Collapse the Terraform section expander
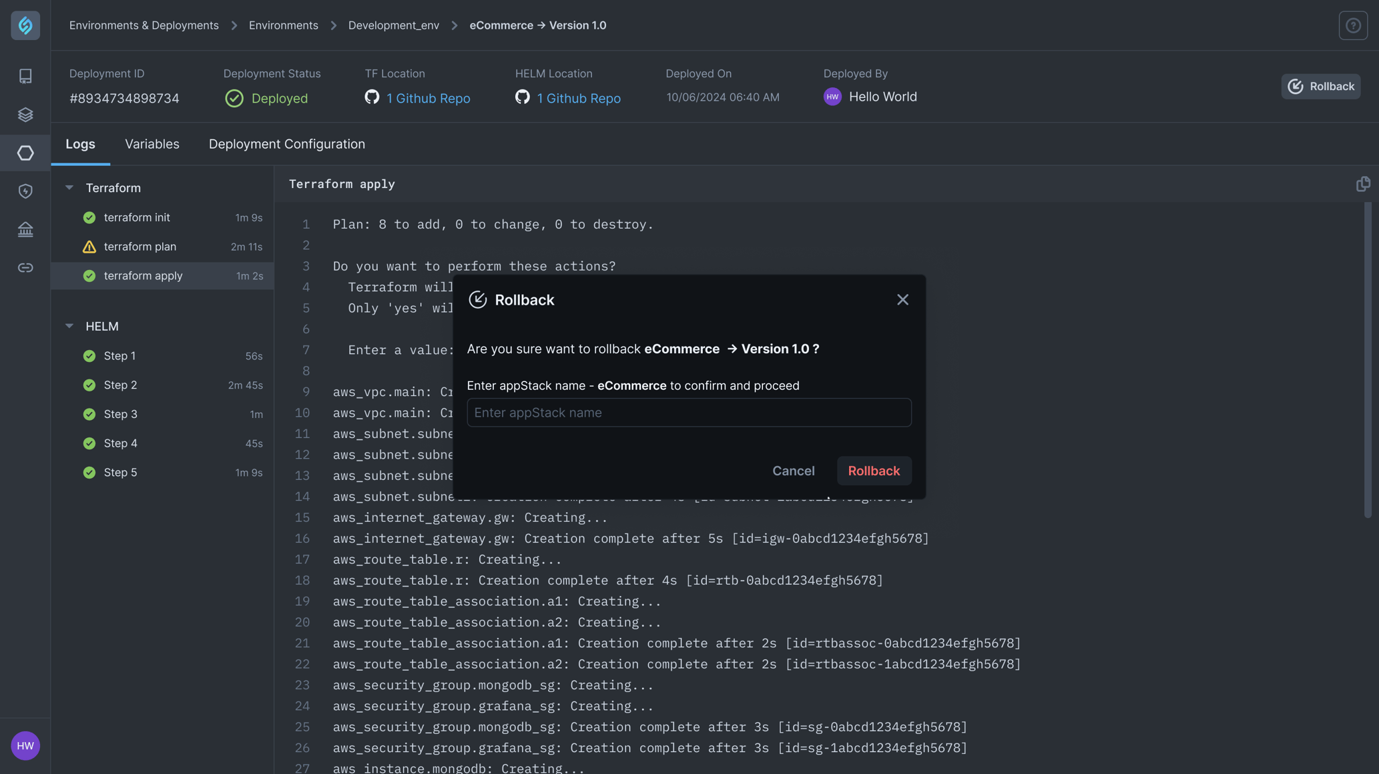This screenshot has width=1379, height=774. (71, 187)
